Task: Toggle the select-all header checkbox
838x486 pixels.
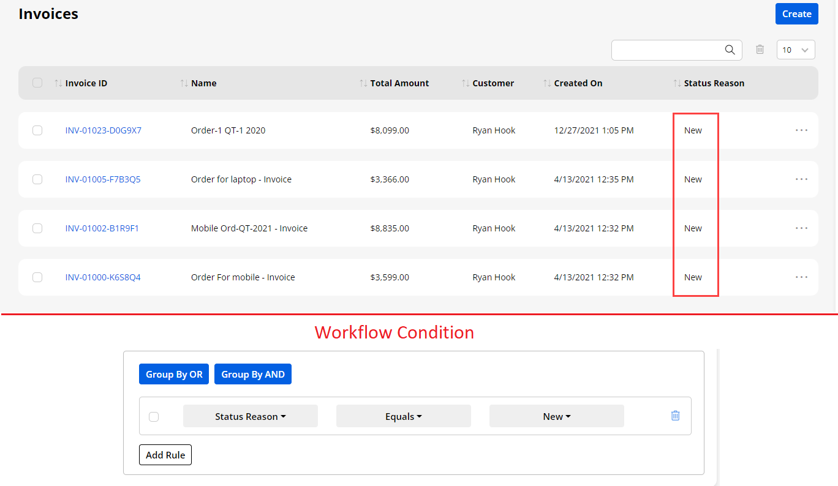Action: pos(37,83)
